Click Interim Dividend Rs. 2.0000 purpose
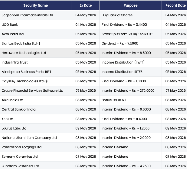Screen dimensions: 187x169 [x=126, y=138]
